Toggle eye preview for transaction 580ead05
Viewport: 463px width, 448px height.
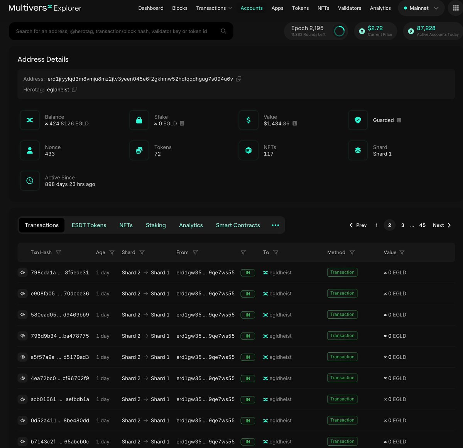[x=23, y=315]
